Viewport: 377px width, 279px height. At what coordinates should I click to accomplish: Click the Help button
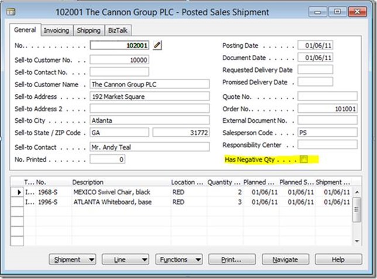pyautogui.click(x=338, y=260)
